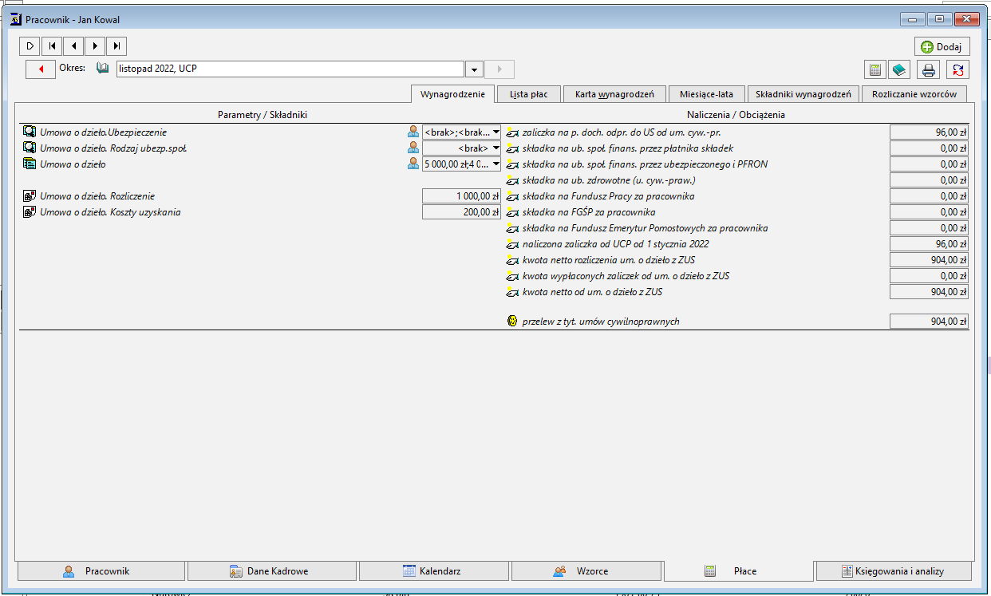The image size is (991, 596).
Task: Open the Składniki wynagrodzeń tab
Action: (803, 94)
